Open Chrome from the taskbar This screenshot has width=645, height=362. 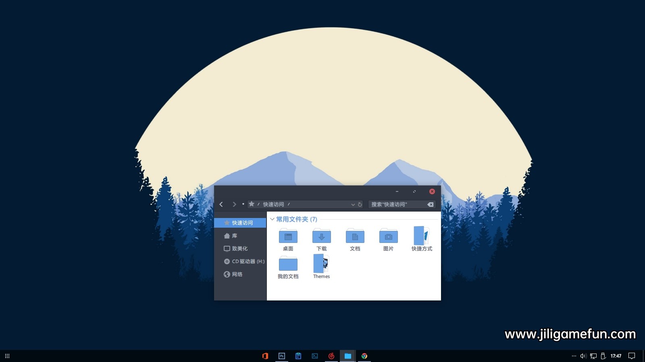(364, 356)
